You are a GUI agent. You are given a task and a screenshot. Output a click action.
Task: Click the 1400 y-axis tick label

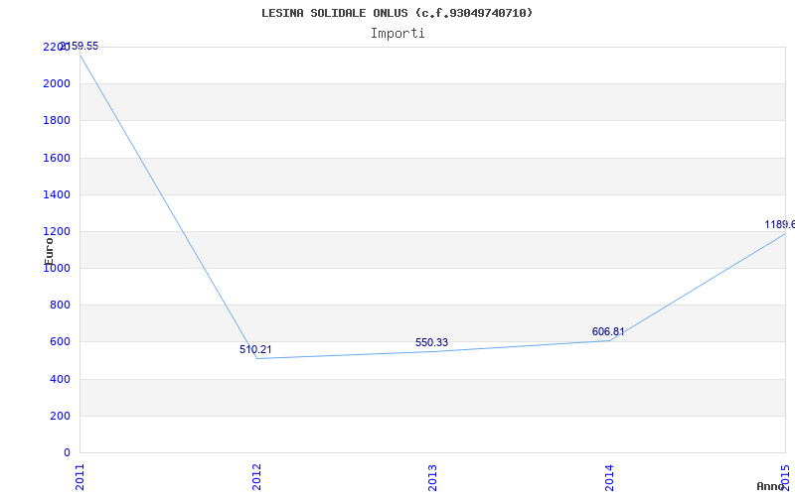click(x=57, y=194)
